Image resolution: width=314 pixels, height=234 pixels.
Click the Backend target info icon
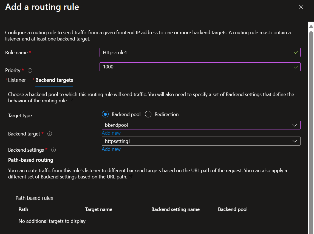[x=50, y=134]
